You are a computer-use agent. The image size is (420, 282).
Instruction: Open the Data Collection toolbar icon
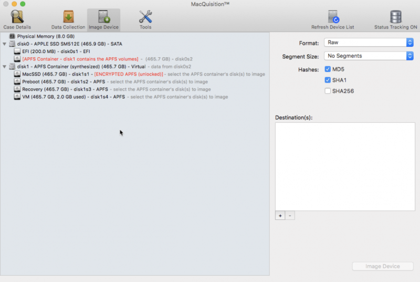68,17
